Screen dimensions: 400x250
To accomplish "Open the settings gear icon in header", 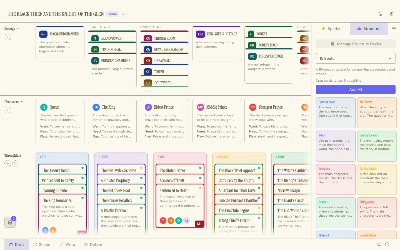I will tap(392, 14).
